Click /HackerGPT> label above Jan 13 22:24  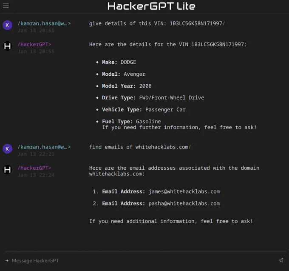point(34,168)
